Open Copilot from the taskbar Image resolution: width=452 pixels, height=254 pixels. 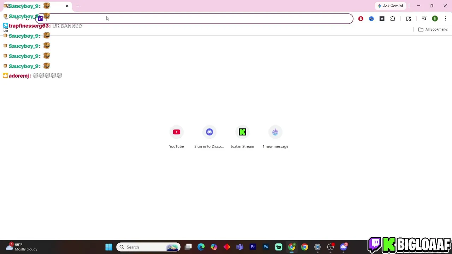[x=214, y=247]
